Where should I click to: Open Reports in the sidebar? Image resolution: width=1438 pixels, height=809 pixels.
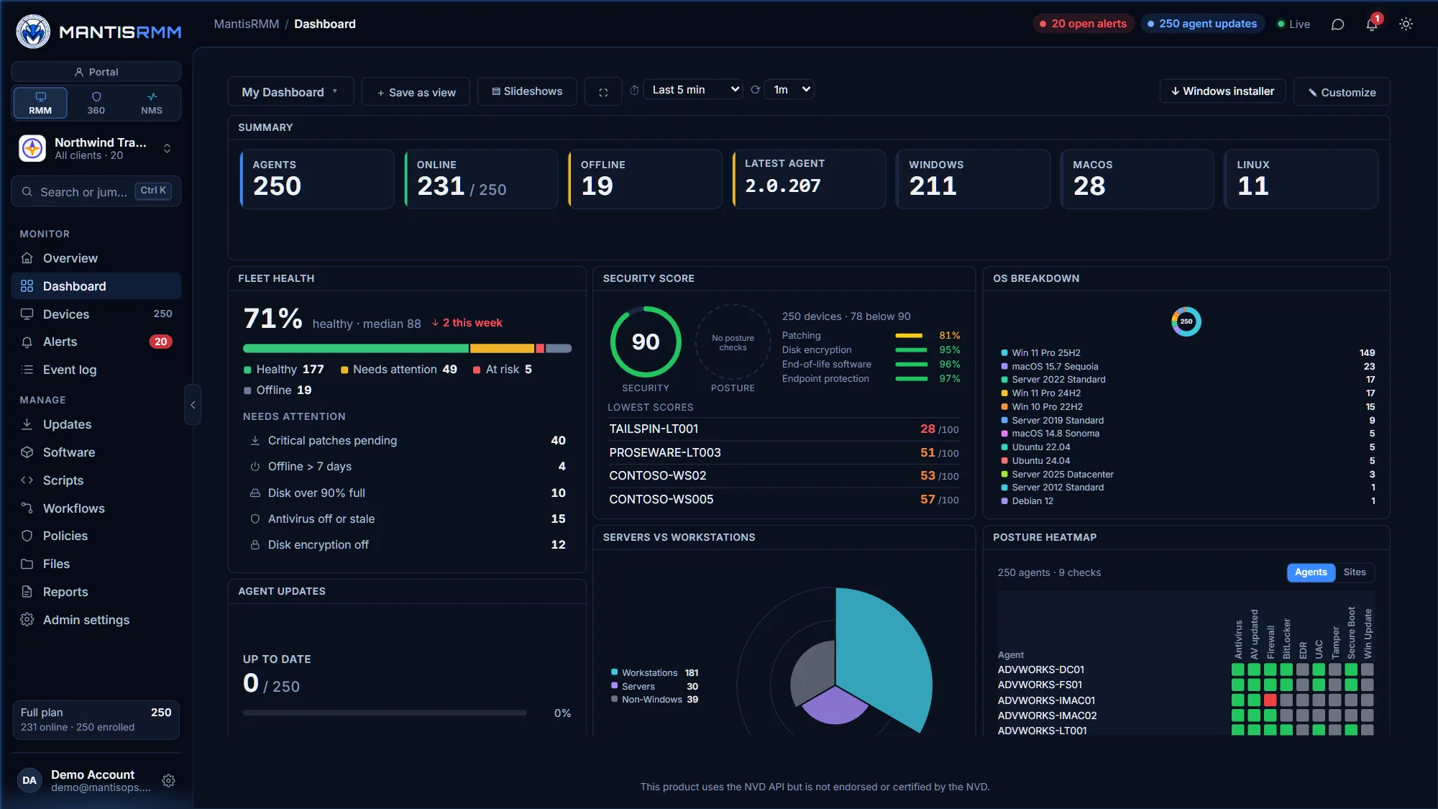tap(96, 592)
